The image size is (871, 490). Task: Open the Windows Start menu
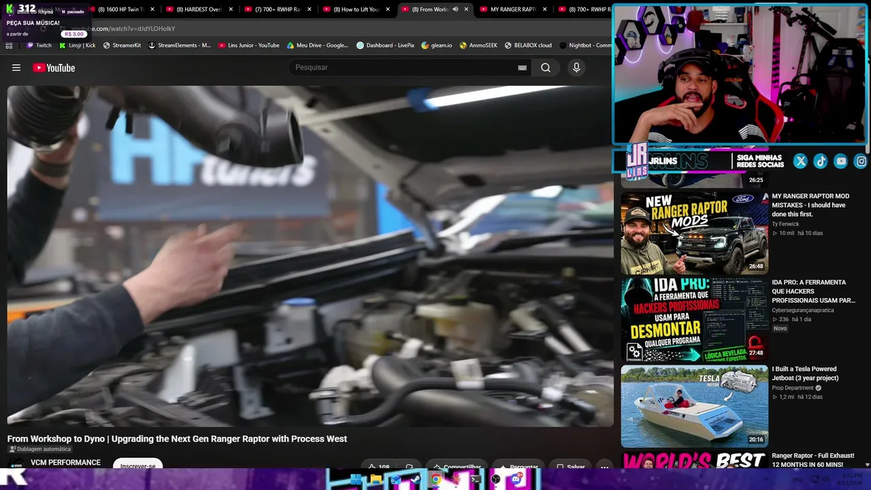pos(356,480)
